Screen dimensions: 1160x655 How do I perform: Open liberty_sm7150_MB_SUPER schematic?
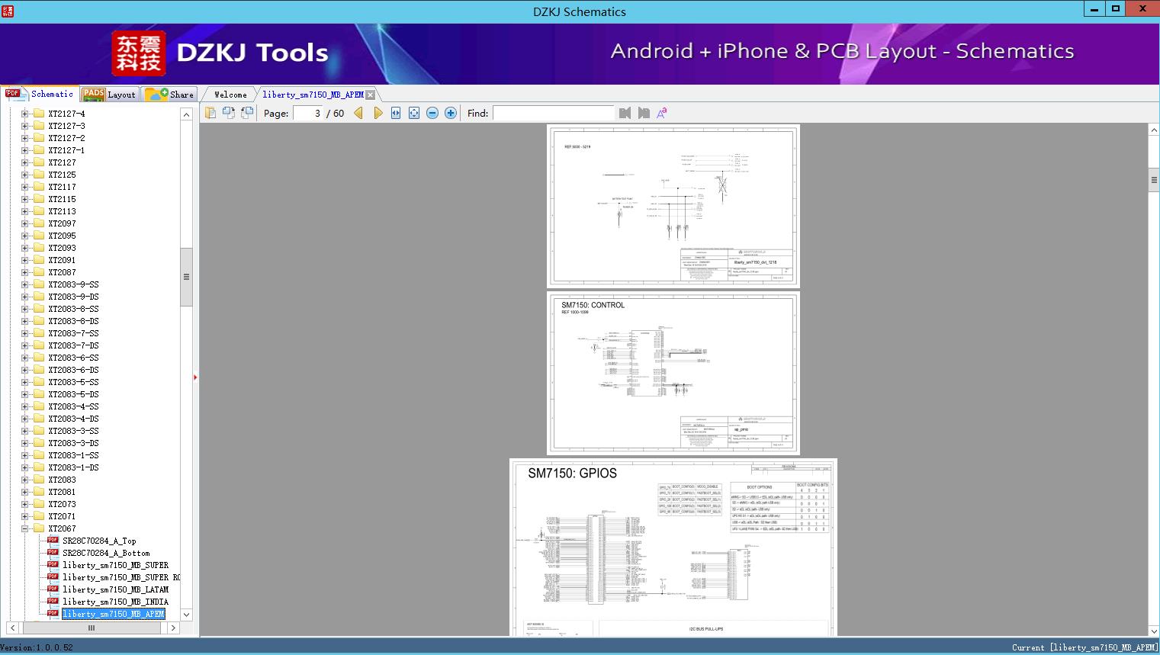(115, 565)
